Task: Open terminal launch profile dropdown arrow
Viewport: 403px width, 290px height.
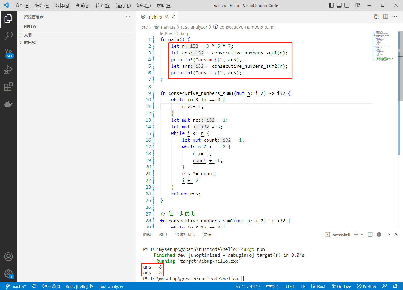Action: click(362, 234)
